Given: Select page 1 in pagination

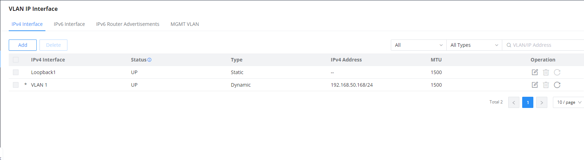Looking at the screenshot, I should click(x=528, y=102).
